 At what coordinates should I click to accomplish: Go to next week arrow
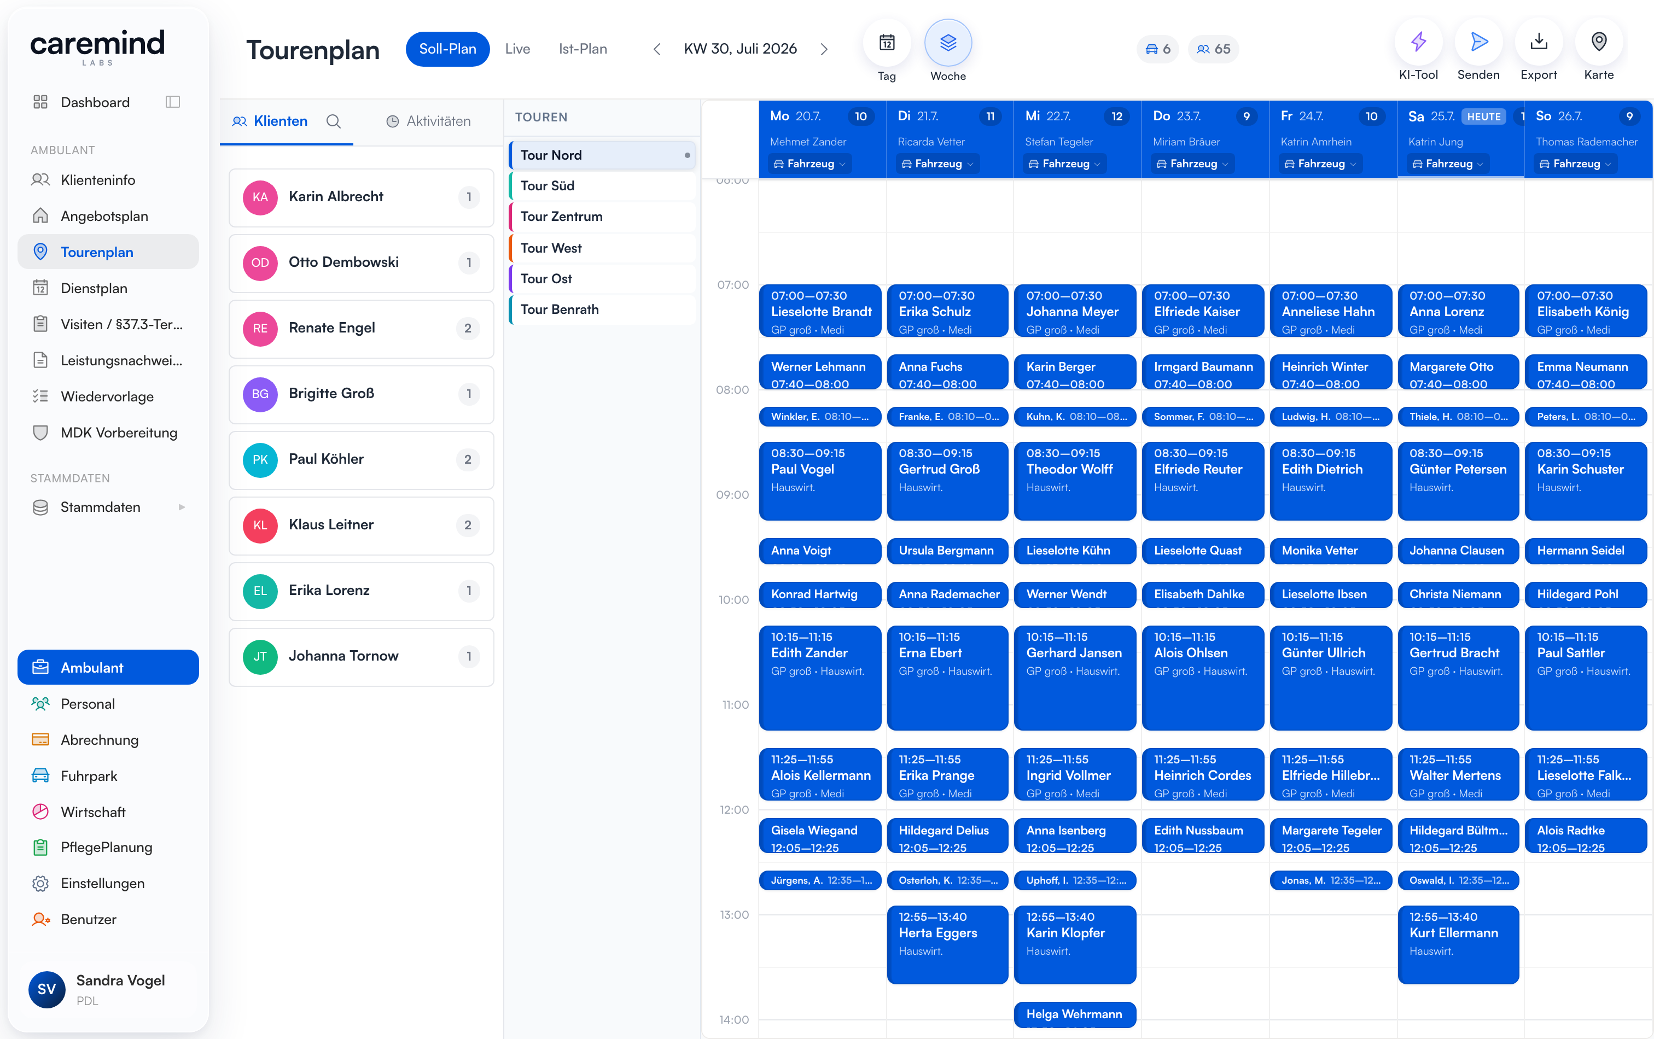tap(824, 49)
